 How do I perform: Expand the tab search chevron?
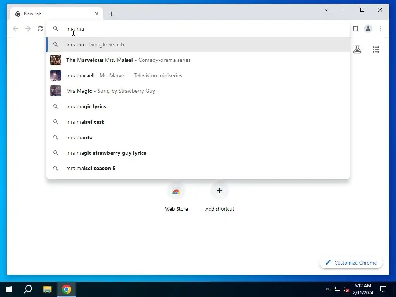[x=326, y=10]
